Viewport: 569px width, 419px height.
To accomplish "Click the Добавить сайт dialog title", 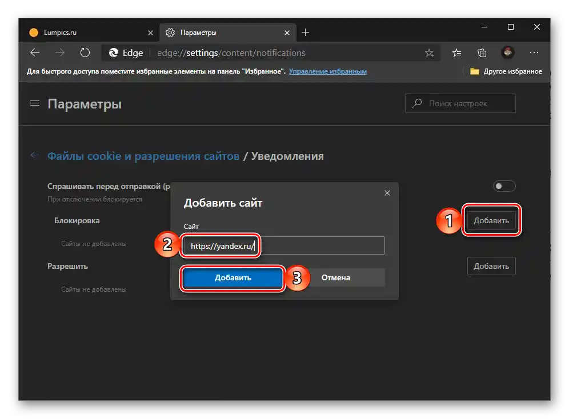I will pyautogui.click(x=223, y=203).
